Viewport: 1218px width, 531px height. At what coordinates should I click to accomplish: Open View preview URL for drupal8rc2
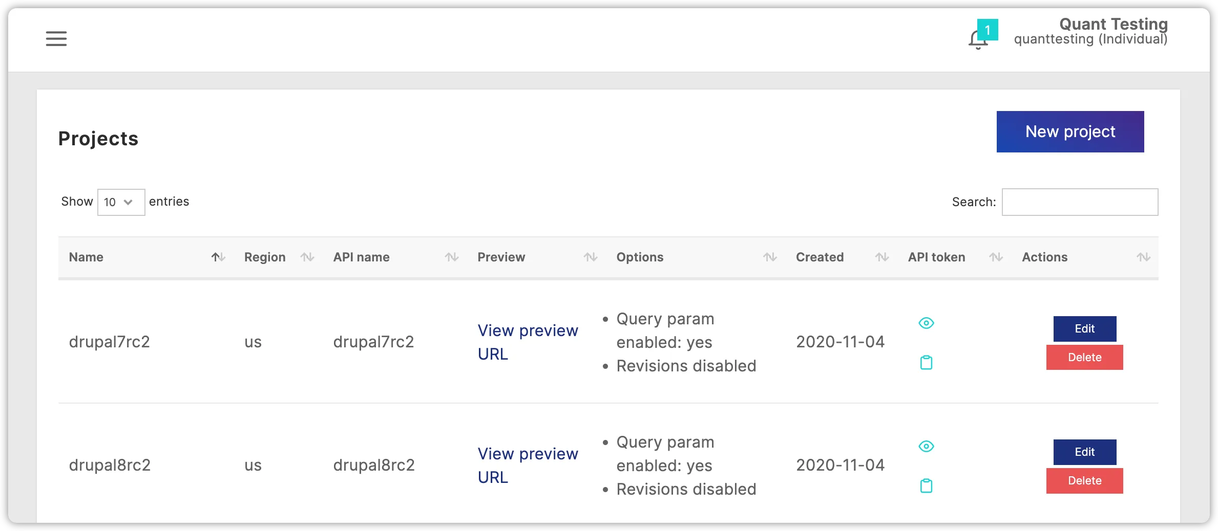click(x=528, y=465)
